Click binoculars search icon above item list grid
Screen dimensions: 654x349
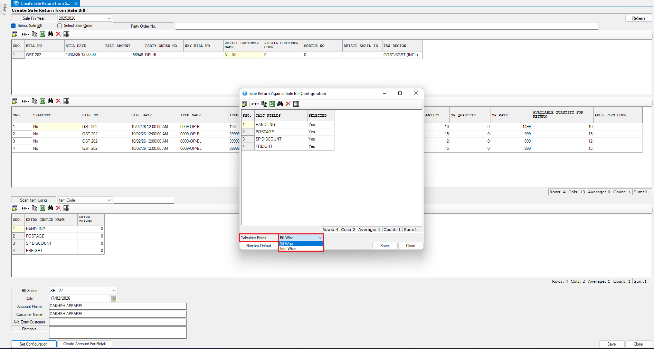50,101
